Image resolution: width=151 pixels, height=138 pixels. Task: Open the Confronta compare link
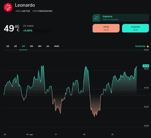point(140,46)
